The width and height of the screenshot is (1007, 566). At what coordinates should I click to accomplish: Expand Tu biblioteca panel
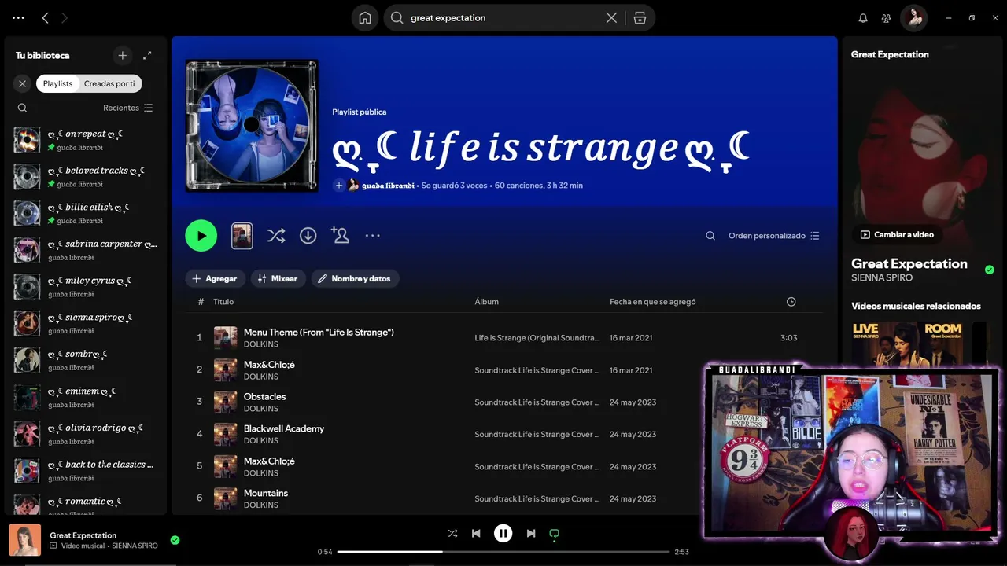pyautogui.click(x=147, y=55)
